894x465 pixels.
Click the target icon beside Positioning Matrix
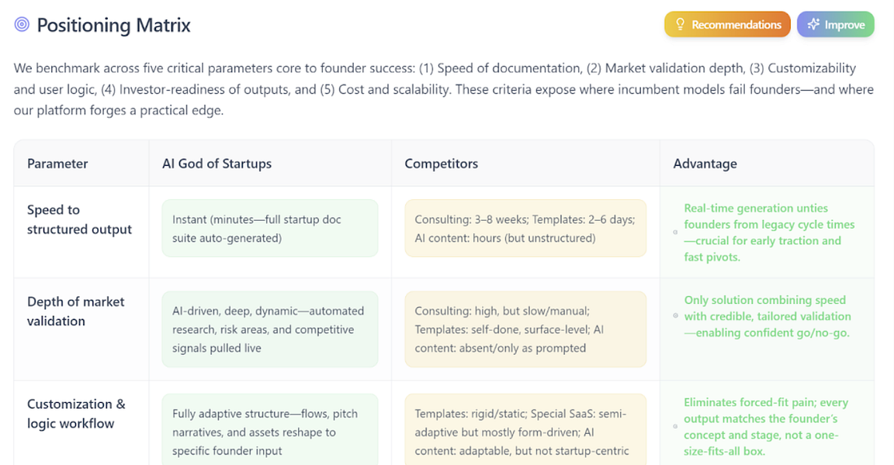point(21,24)
